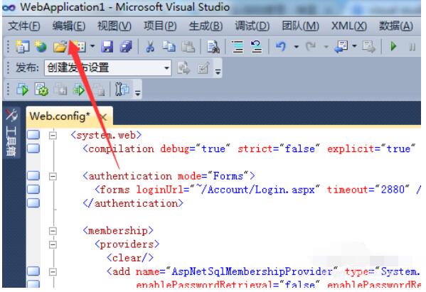Click the "compilation" tag text

tap(121, 148)
